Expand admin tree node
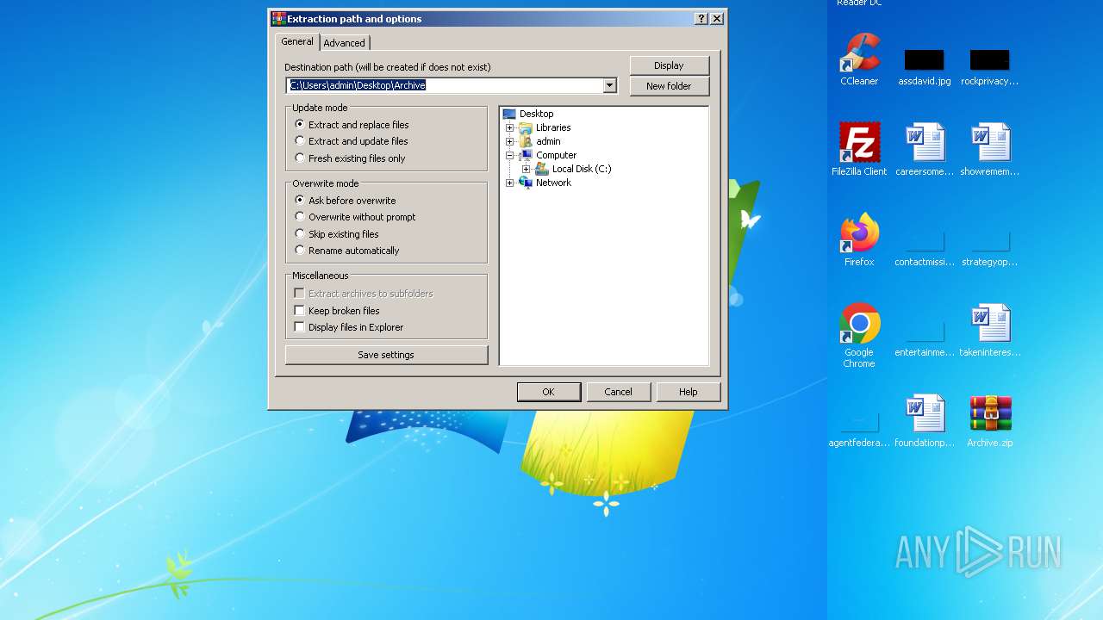1103x620 pixels. pyautogui.click(x=509, y=141)
